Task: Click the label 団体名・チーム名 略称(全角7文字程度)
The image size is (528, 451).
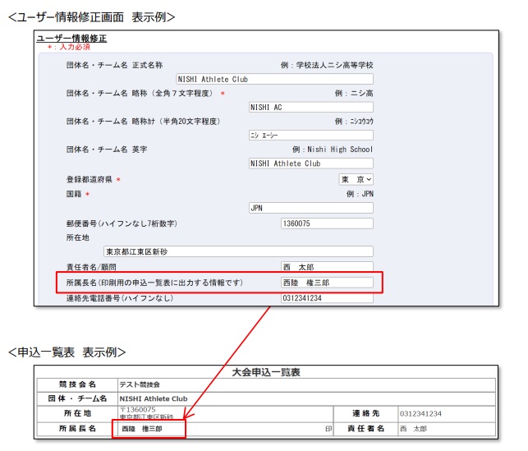Action: pos(140,94)
